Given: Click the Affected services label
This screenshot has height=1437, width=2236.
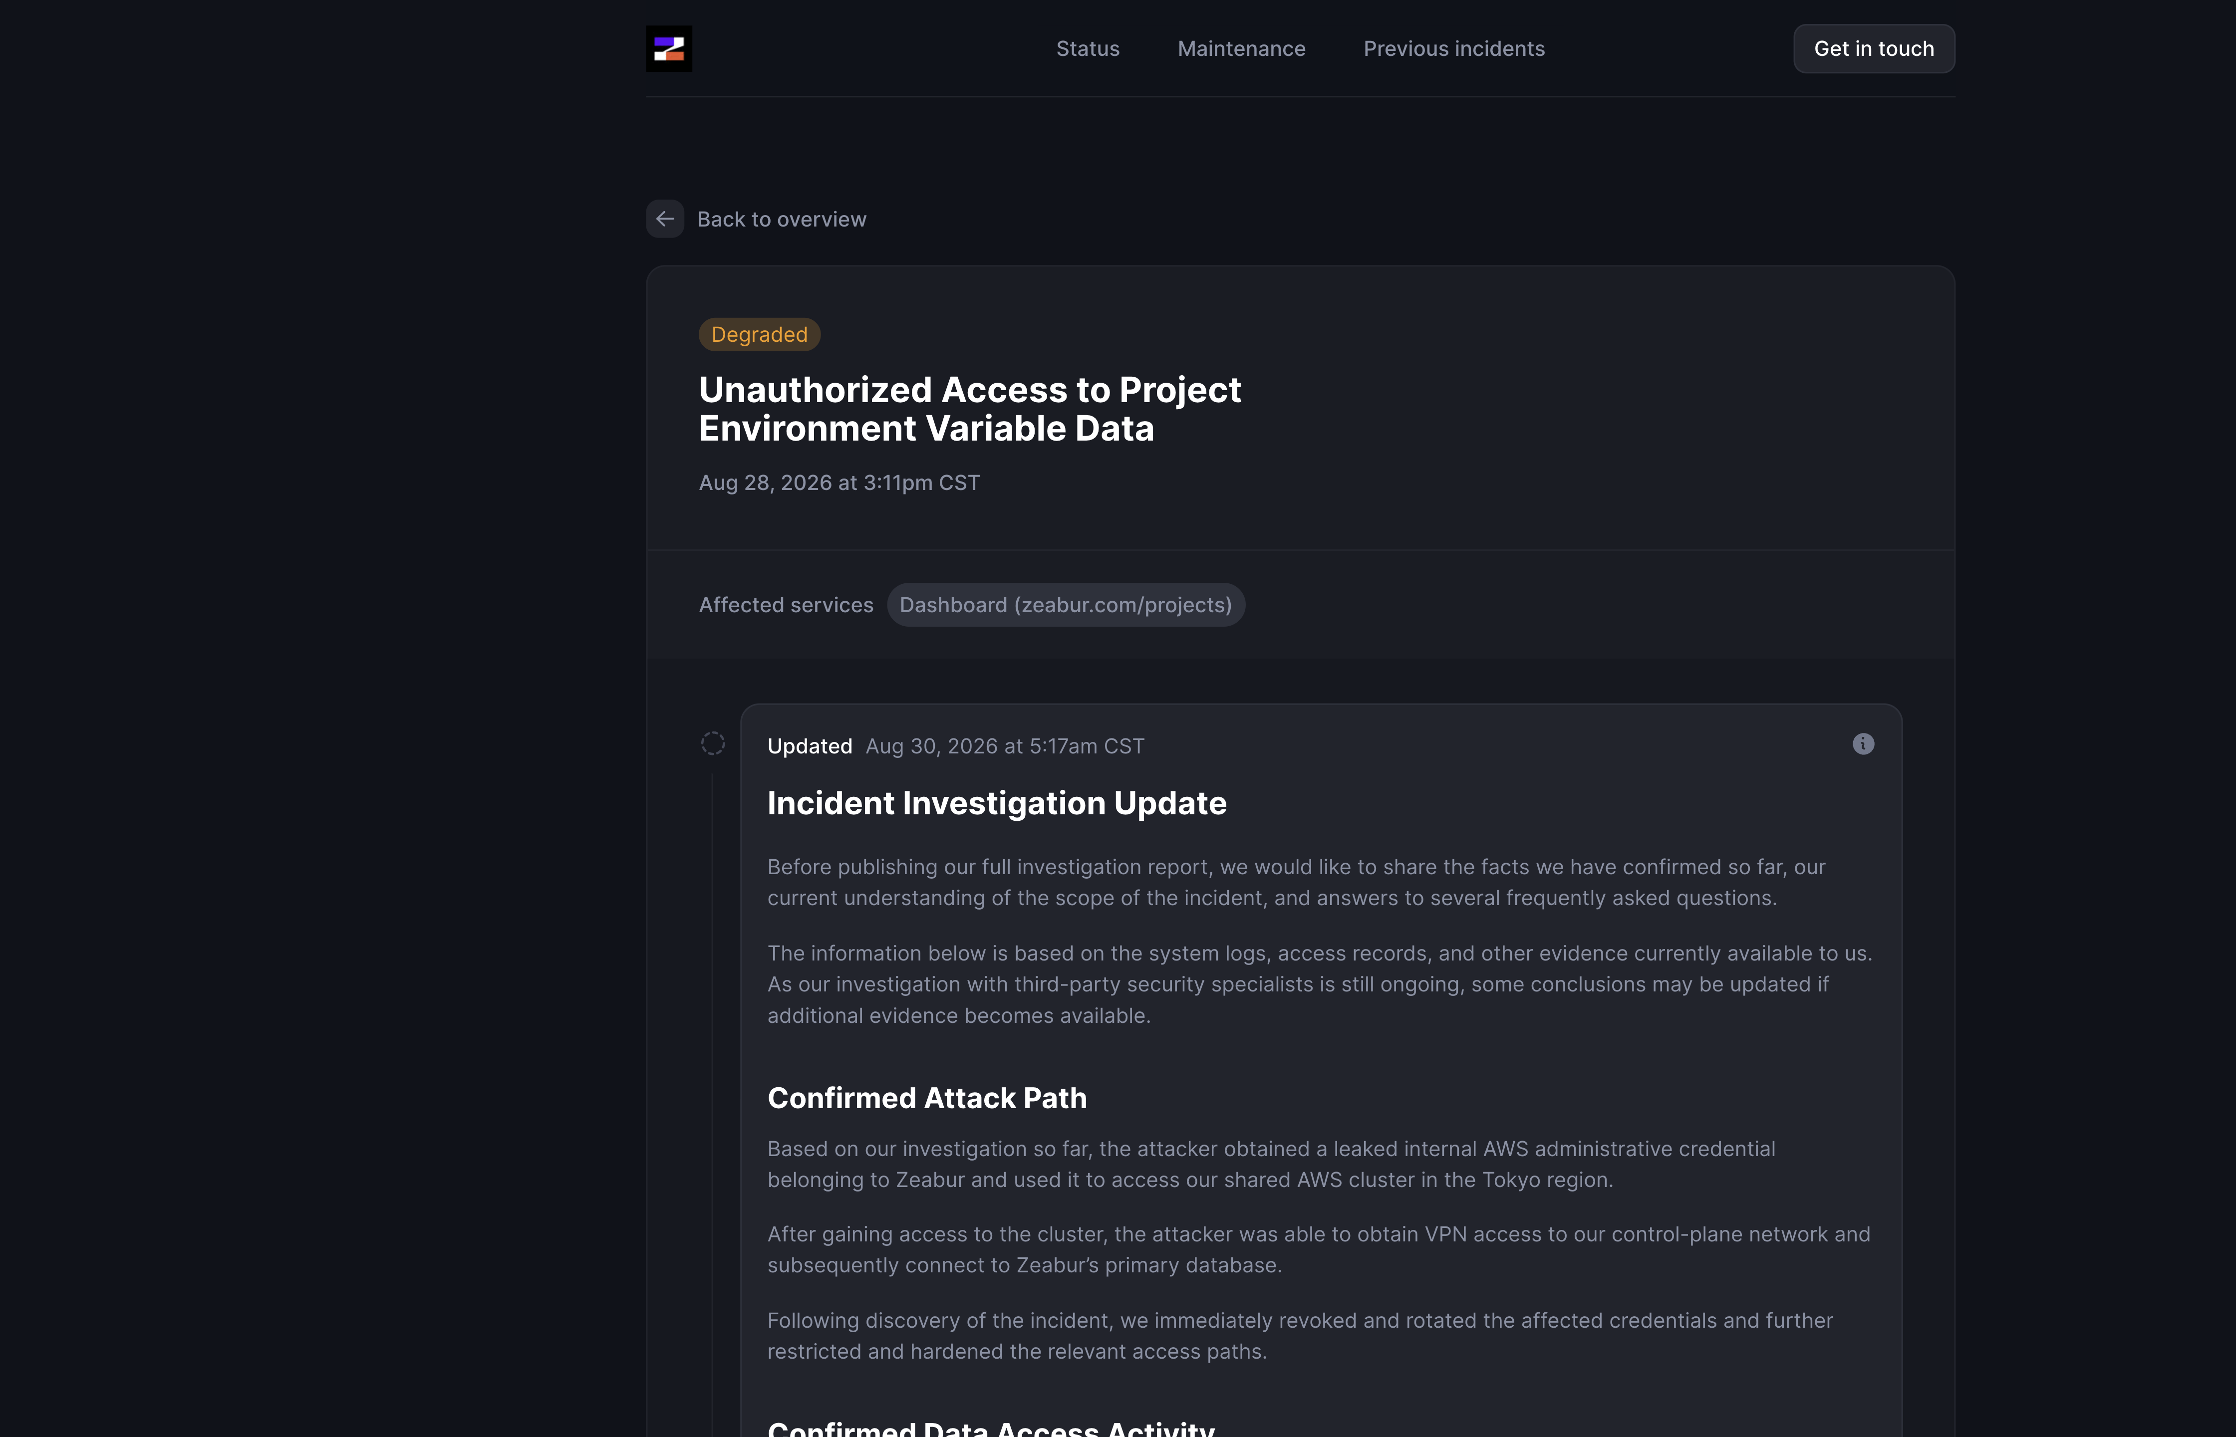Looking at the screenshot, I should [x=786, y=605].
